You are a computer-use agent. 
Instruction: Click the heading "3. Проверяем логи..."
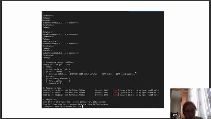(x=53, y=88)
